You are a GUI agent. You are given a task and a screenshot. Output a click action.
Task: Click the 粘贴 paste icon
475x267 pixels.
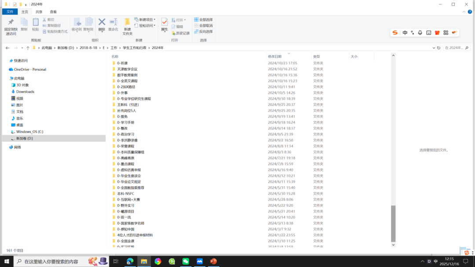36,22
